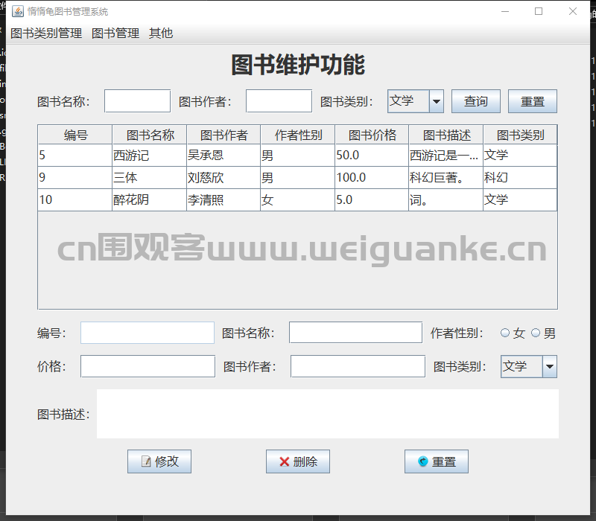Open the 图书管理 menu
Screen dimensions: 596x521
pyautogui.click(x=115, y=33)
